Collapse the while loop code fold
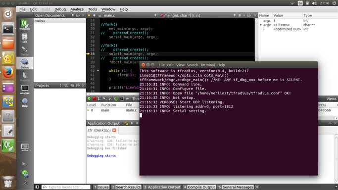 tap(98, 70)
